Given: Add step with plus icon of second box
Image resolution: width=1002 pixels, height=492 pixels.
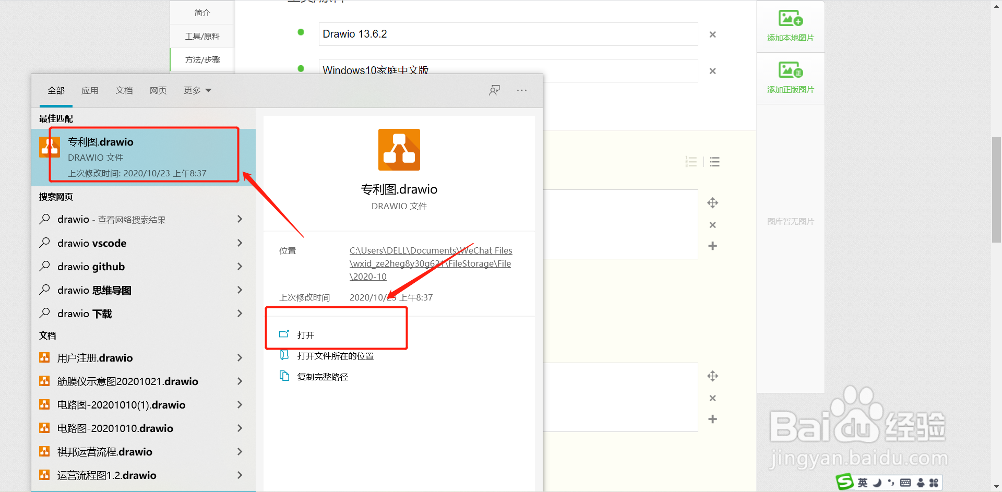Looking at the screenshot, I should (712, 419).
